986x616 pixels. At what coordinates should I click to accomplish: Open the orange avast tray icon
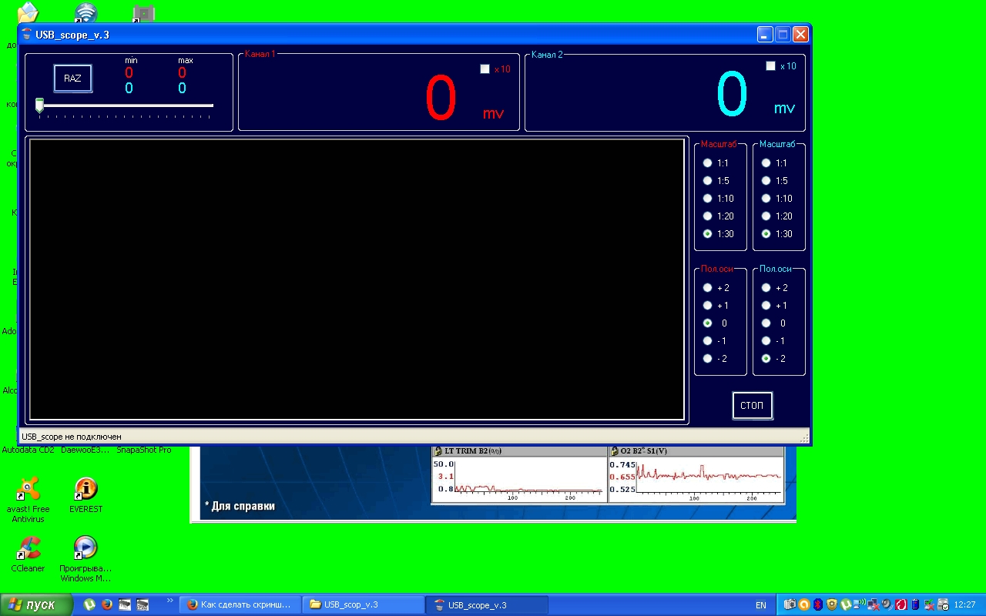804,604
